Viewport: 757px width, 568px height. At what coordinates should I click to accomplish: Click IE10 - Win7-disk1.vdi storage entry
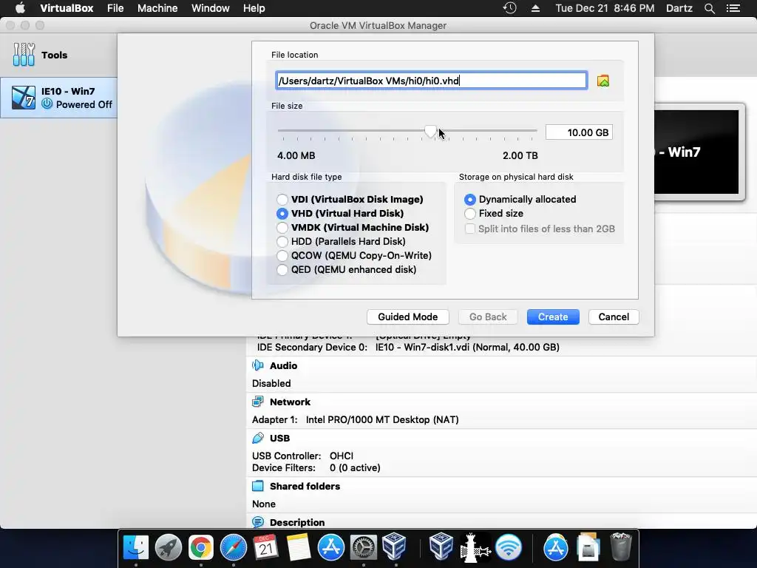click(467, 348)
